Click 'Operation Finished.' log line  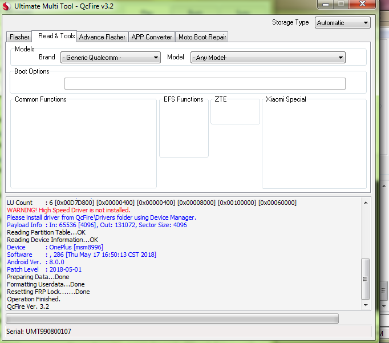coord(34,299)
